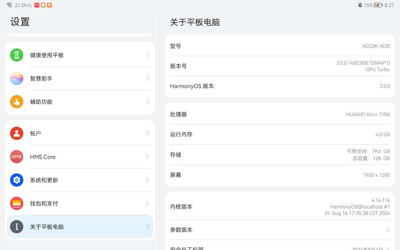Tap the HarmonyOS 版本 row
This screenshot has width=400, height=250.
pos(280,86)
